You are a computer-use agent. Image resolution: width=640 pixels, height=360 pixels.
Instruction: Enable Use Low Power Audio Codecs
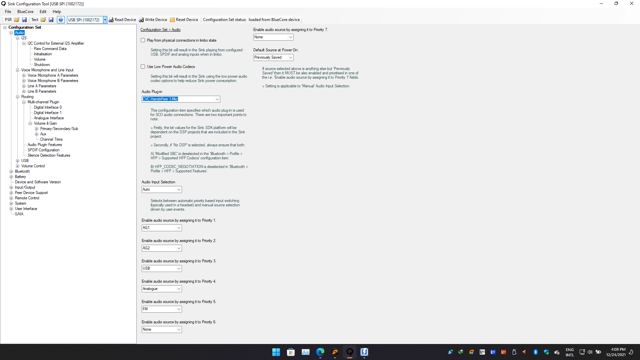point(143,67)
